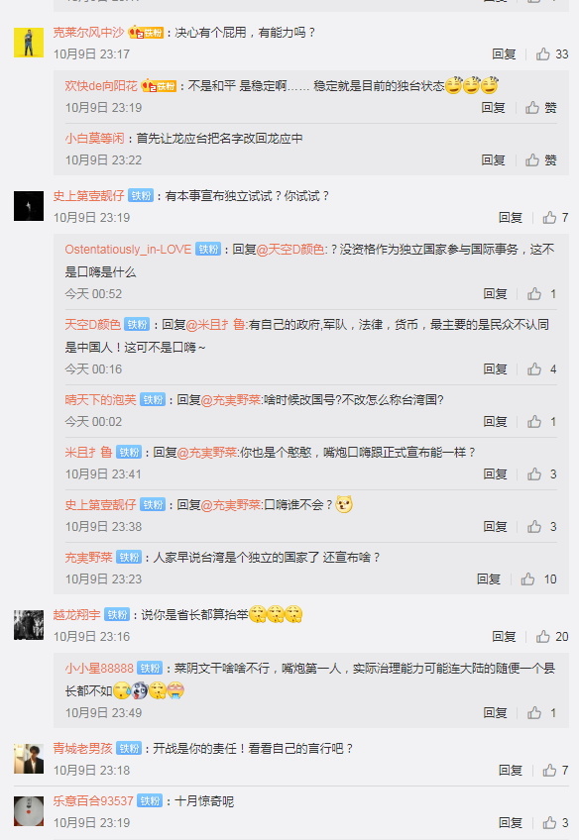Open 越龙翔宇's avatar picture
The height and width of the screenshot is (840, 579).
[x=29, y=625]
